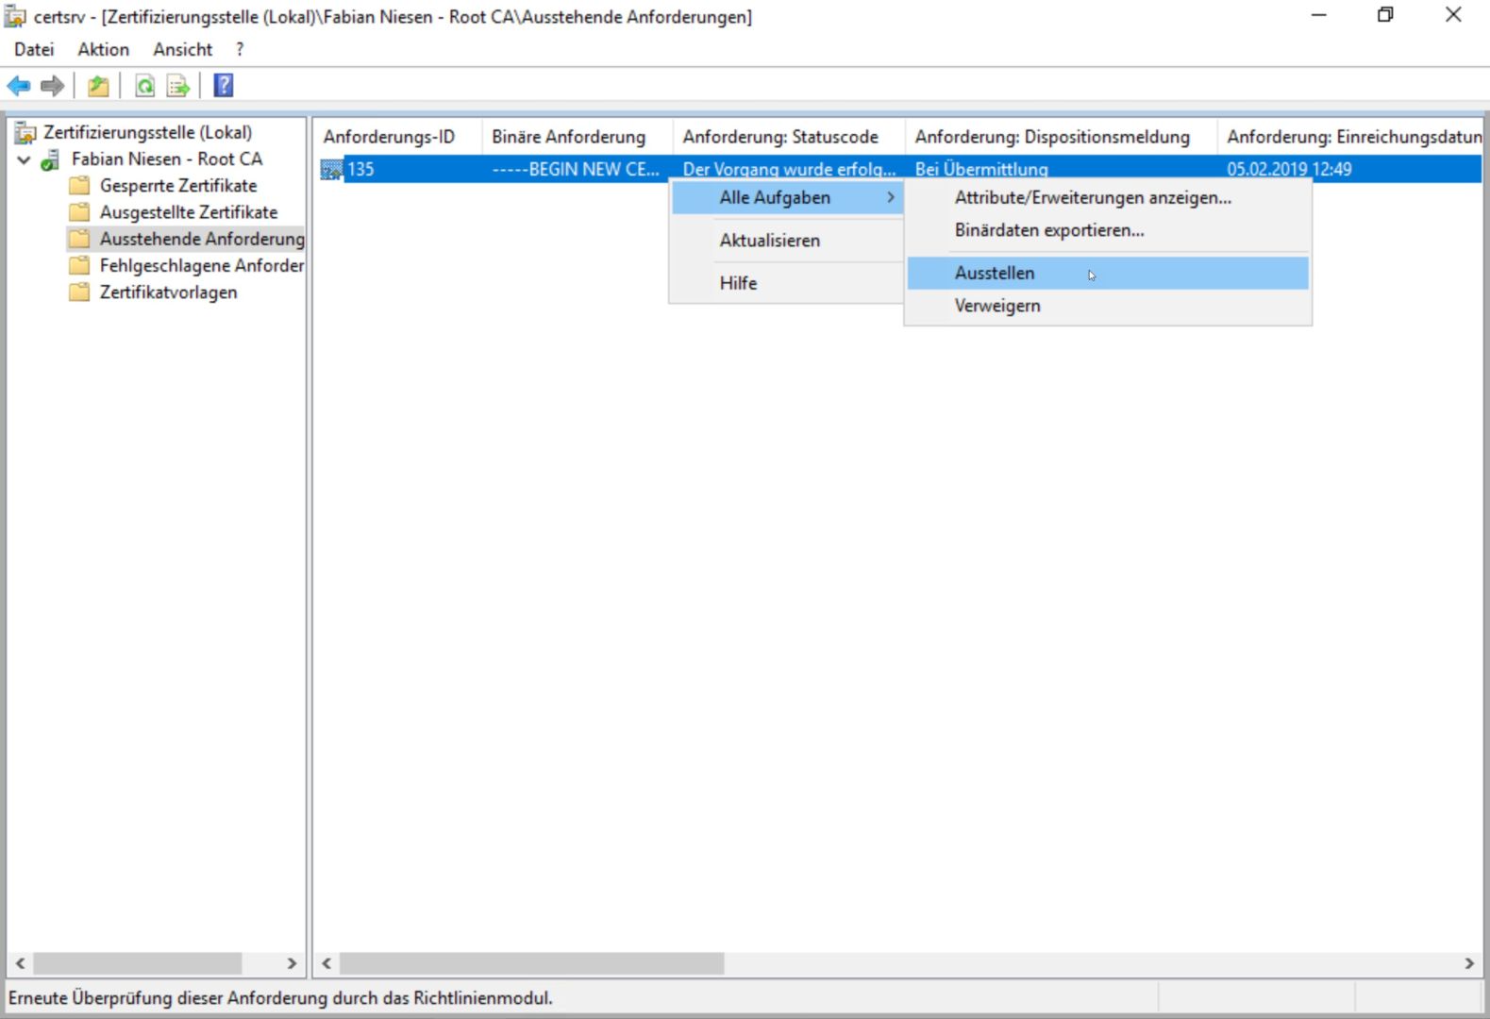Choose Attribute/Erweiterungen anzeigen...
This screenshot has width=1490, height=1019.
point(1108,197)
